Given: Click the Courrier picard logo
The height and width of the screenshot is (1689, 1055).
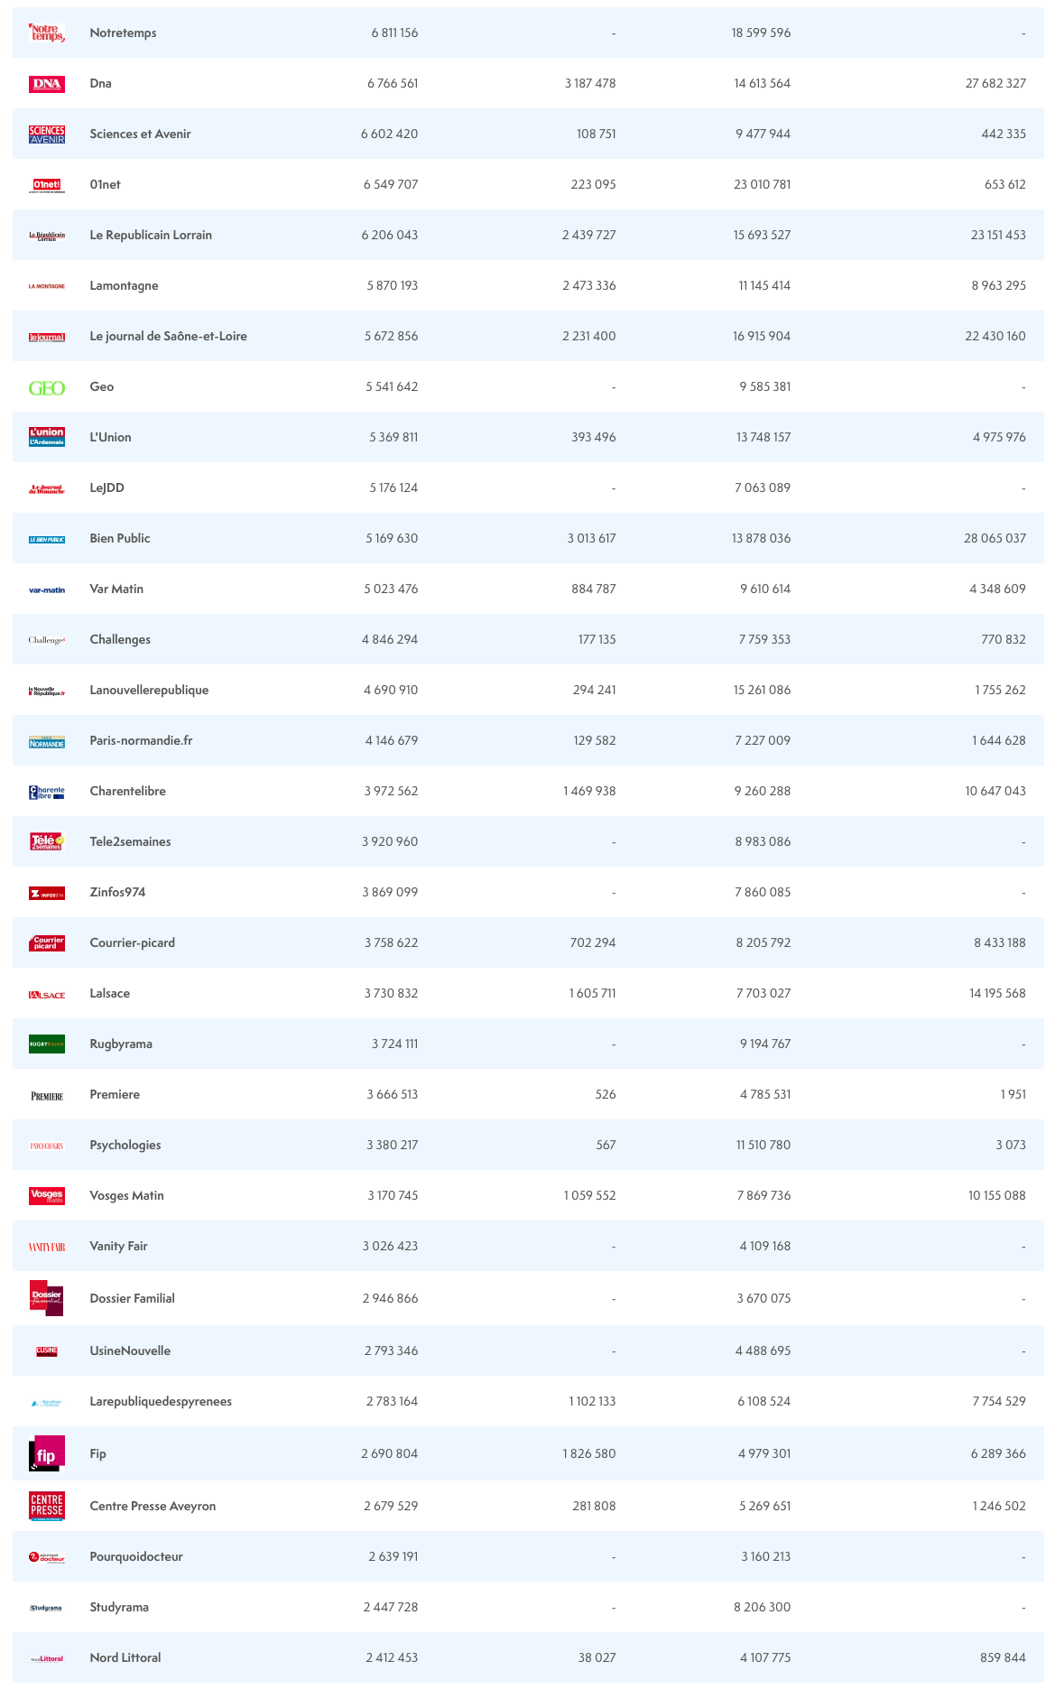Looking at the screenshot, I should pos(46,943).
